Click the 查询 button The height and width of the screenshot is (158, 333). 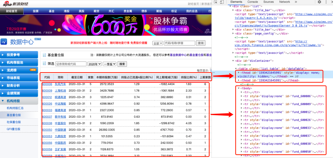click(x=201, y=43)
